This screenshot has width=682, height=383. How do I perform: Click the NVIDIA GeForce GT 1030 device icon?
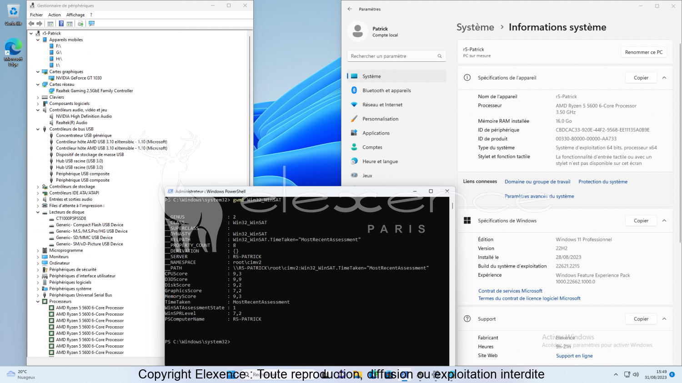click(x=52, y=78)
